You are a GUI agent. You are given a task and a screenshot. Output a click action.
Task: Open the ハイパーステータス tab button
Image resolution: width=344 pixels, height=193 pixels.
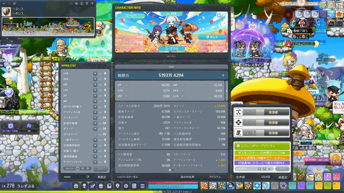coord(127,177)
